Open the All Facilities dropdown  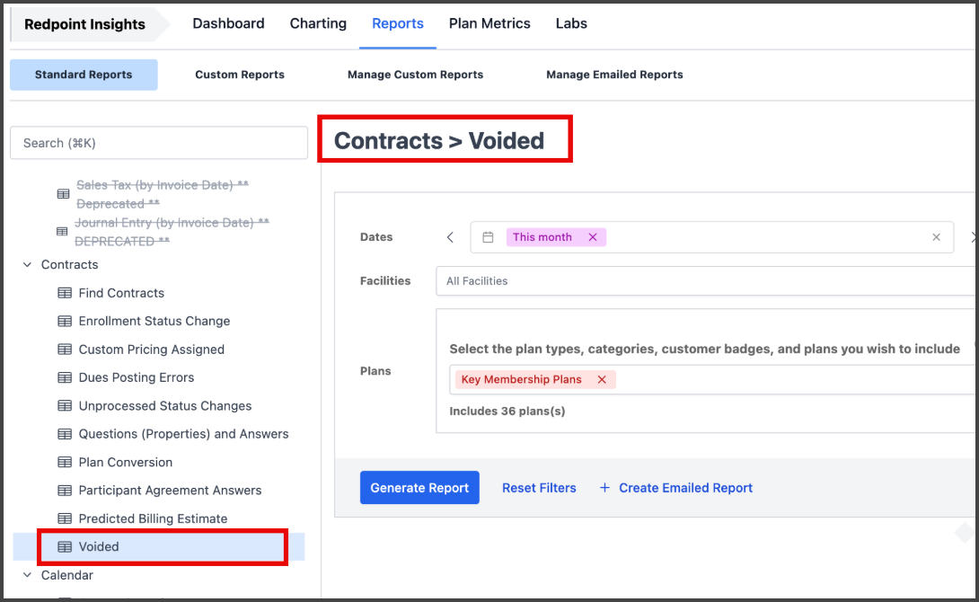pos(706,281)
